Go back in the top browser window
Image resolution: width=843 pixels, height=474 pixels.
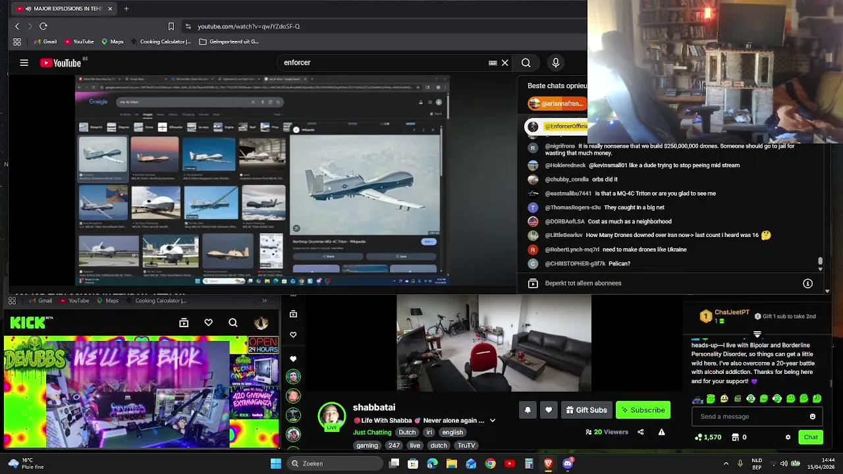pyautogui.click(x=17, y=26)
